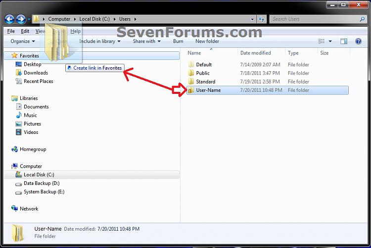This screenshot has width=371, height=248.
Task: Select Network in navigation pane
Action: click(x=29, y=209)
